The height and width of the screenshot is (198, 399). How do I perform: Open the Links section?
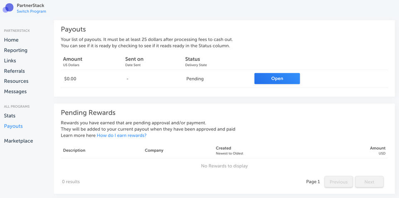10,60
